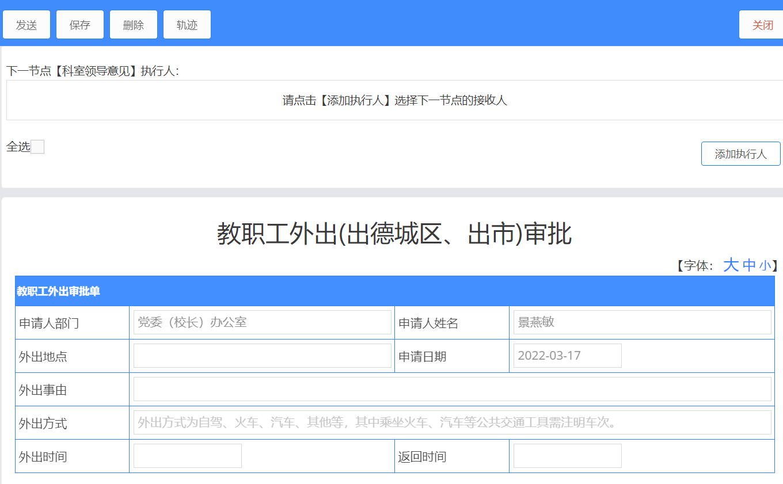The height and width of the screenshot is (484, 783).
Task: Open the 返回时间 return time picker
Action: coord(567,456)
